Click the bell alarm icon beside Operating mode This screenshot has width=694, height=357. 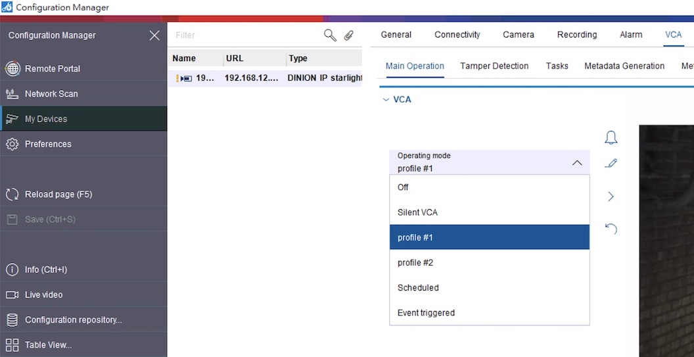tap(611, 138)
